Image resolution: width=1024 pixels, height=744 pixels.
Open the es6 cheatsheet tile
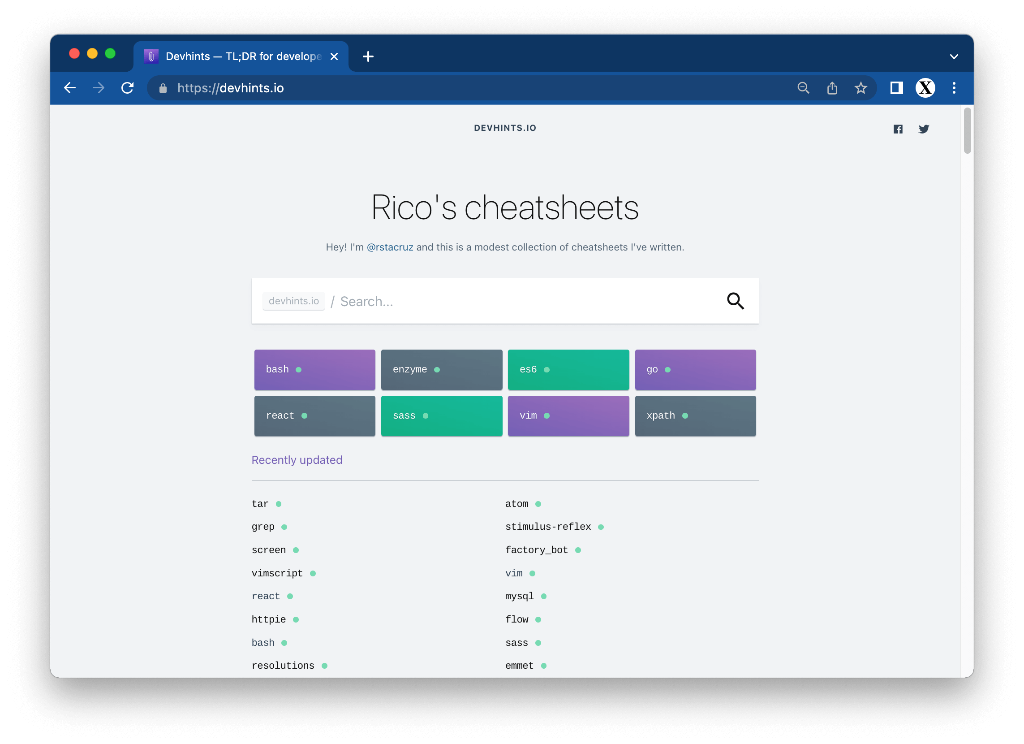568,369
